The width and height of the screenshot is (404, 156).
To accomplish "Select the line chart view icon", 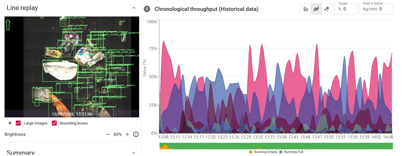I will [316, 9].
